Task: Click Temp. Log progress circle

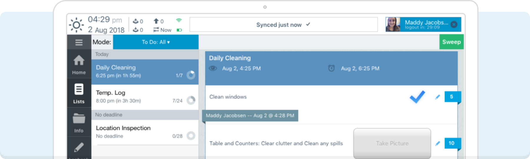Action: point(191,100)
